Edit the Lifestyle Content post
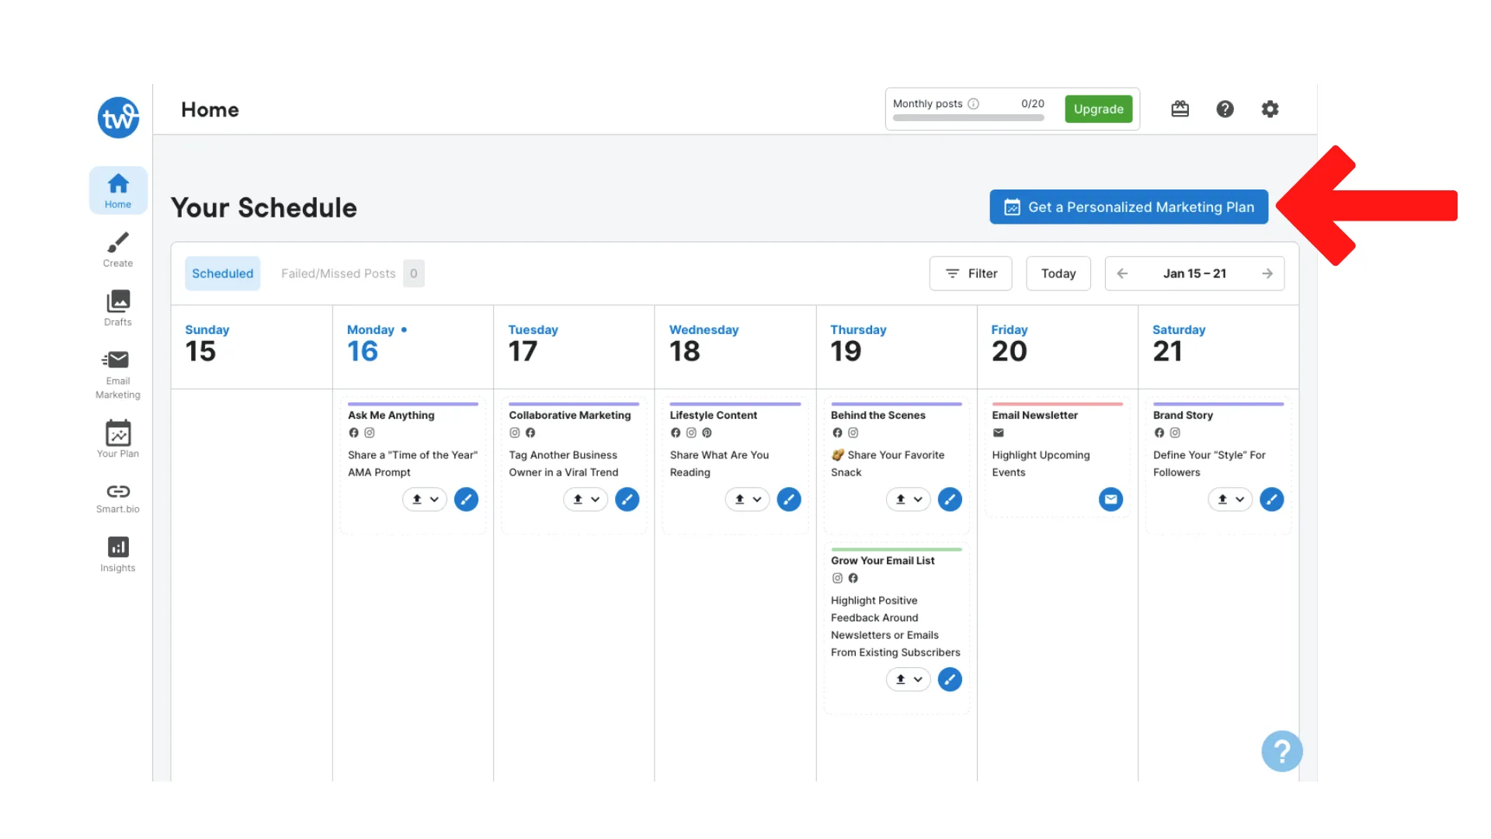 [x=788, y=500]
